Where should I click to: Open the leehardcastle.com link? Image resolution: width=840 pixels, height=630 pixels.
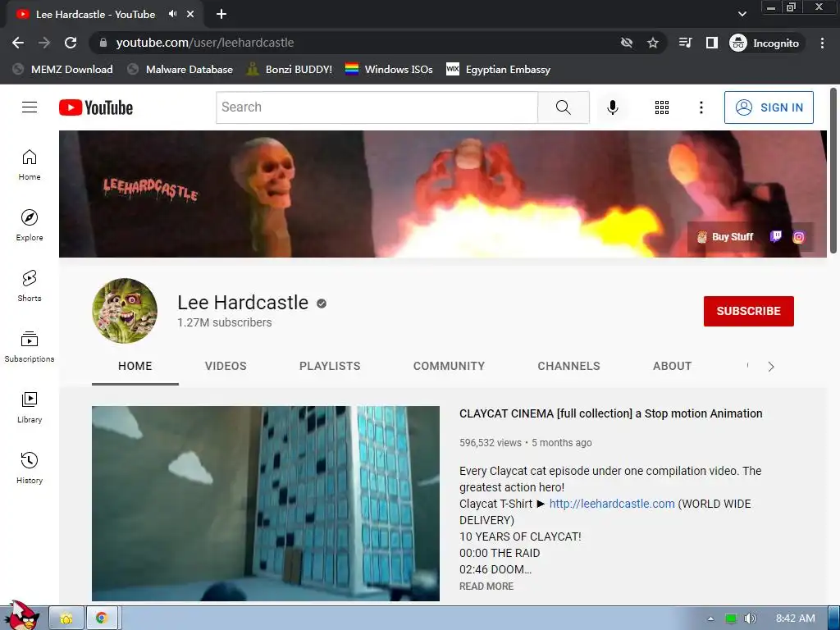612,504
